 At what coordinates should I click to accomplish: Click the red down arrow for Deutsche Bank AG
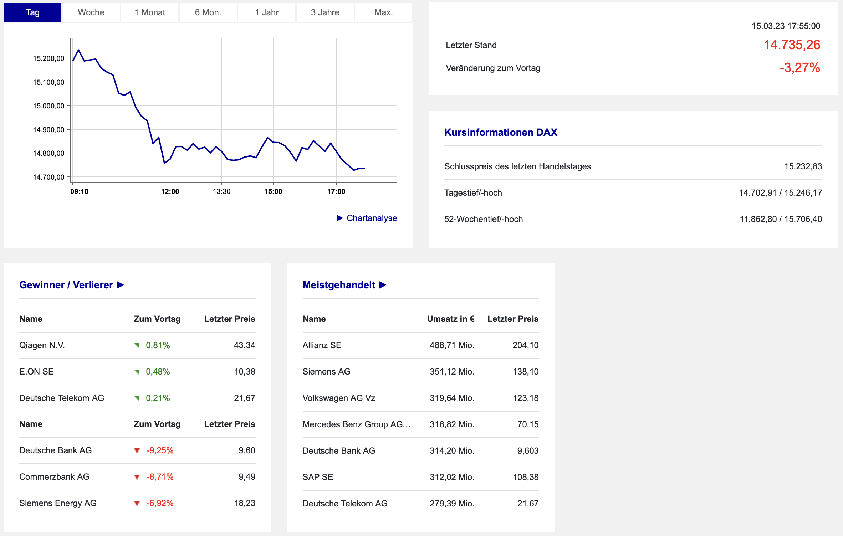tap(137, 451)
